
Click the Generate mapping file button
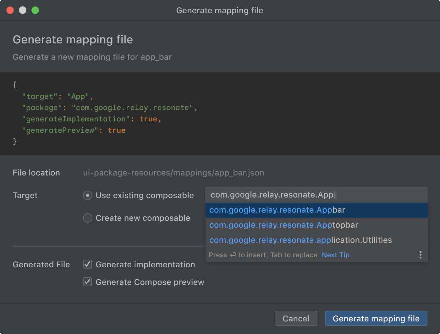[x=376, y=318]
